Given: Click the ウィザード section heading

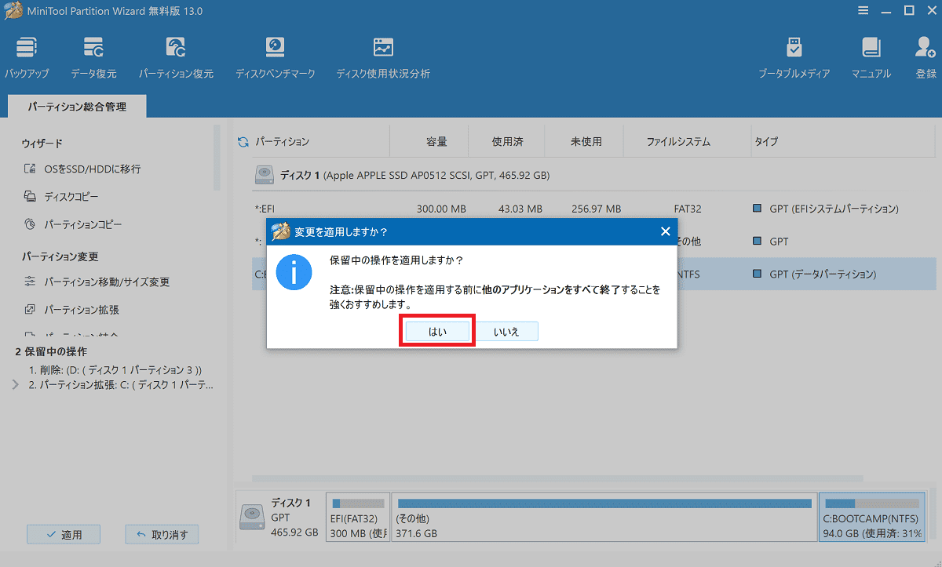Looking at the screenshot, I should tap(42, 144).
